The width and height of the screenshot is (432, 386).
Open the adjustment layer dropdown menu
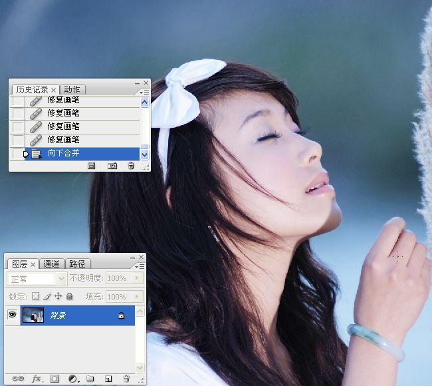tap(73, 379)
